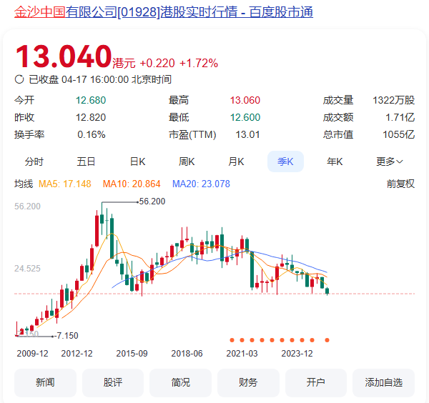
Task: Click the MA20: 23.078 indicator label
Action: 201,184
